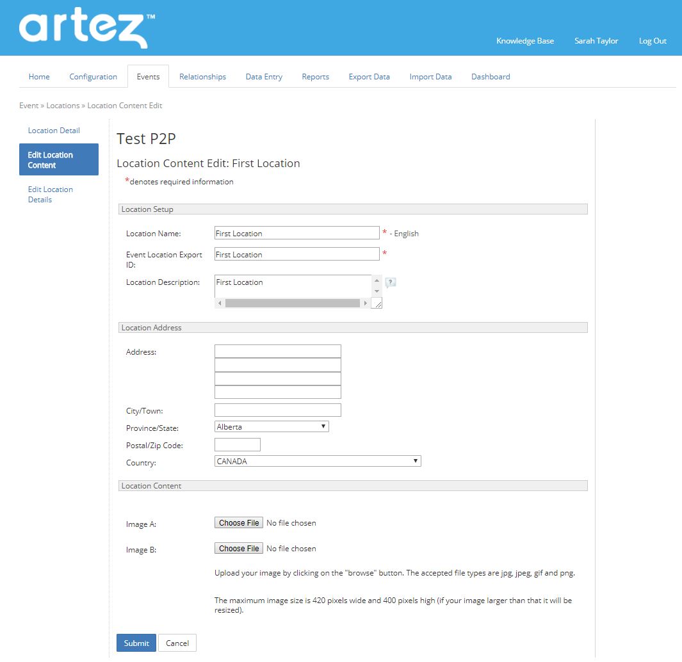Click Log Out

click(x=653, y=41)
